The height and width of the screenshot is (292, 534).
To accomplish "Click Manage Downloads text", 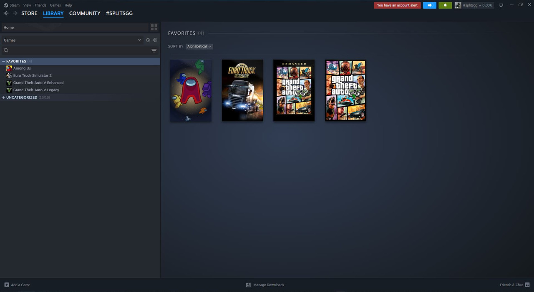I will 269,285.
